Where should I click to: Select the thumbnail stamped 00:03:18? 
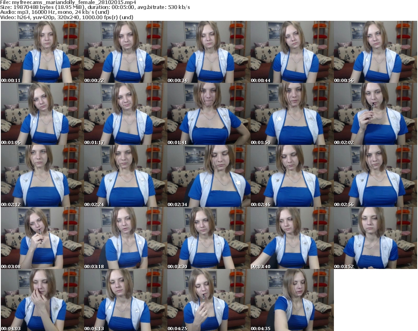coord(126,238)
